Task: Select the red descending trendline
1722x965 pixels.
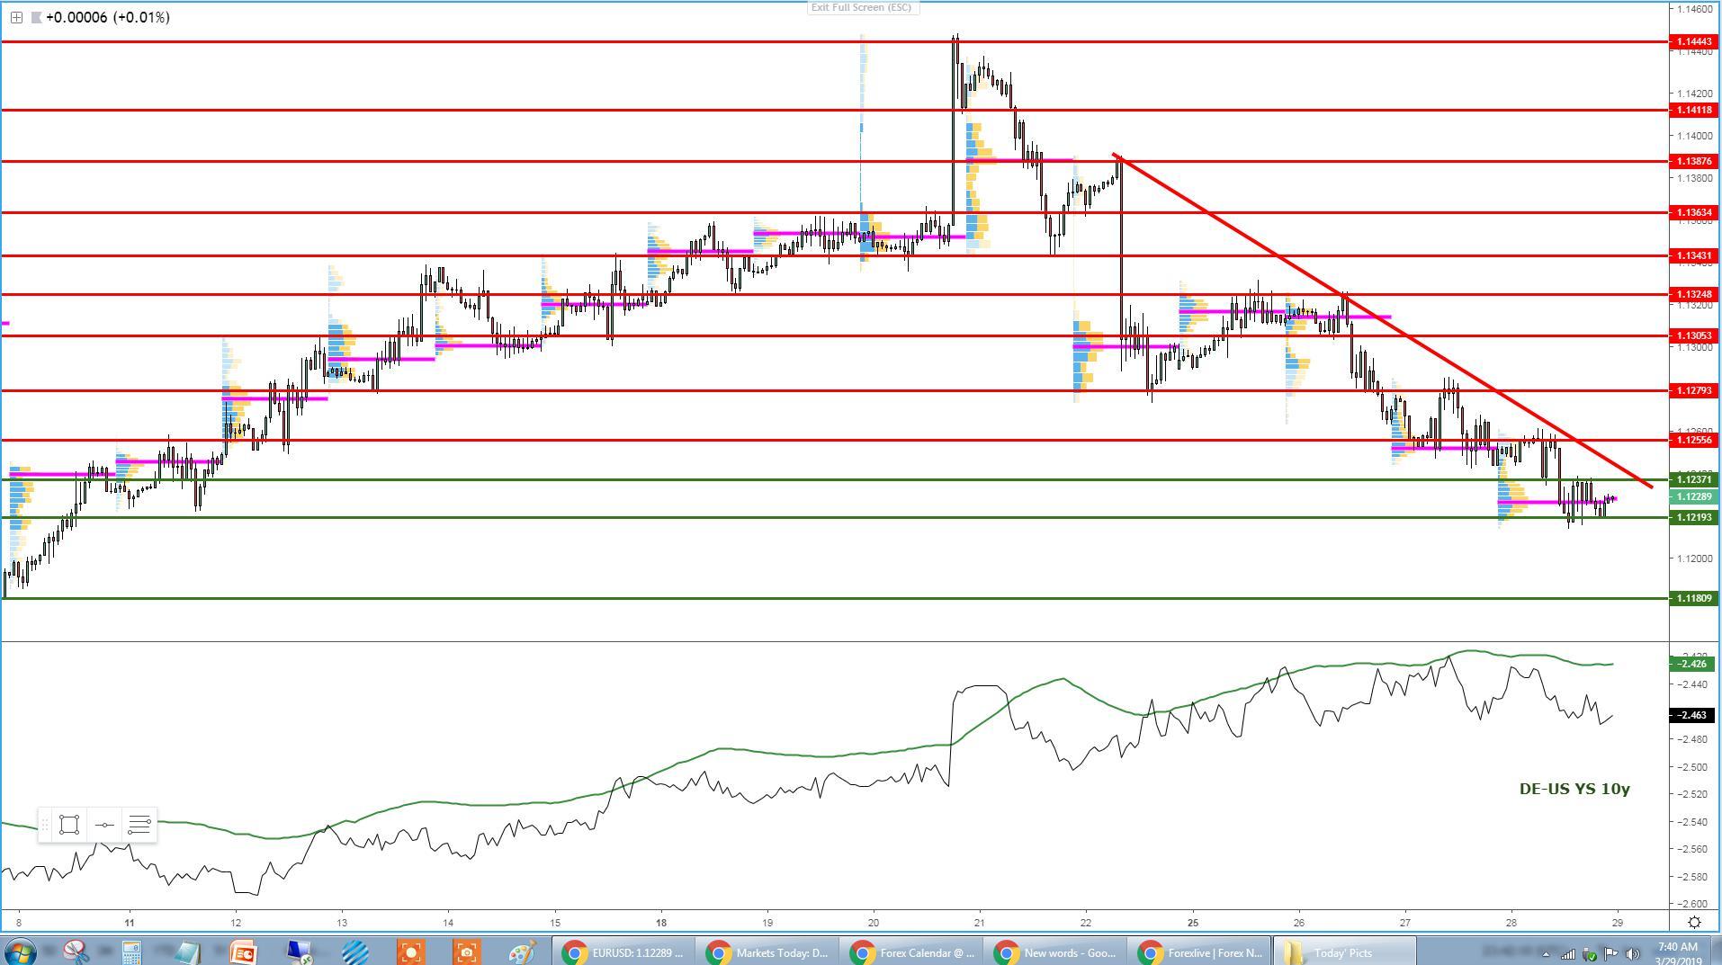Action: point(1382,321)
